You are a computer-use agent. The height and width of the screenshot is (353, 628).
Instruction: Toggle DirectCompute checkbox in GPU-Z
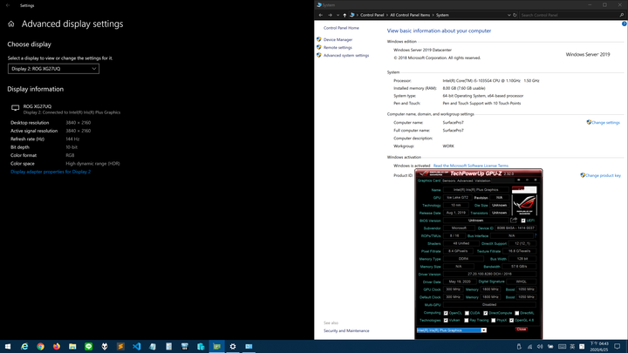[x=486, y=313]
